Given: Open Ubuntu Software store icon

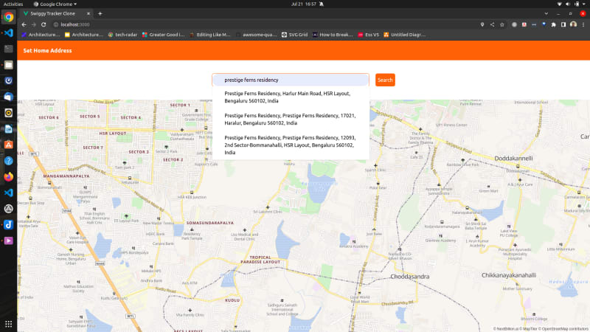Looking at the screenshot, I should (8, 145).
